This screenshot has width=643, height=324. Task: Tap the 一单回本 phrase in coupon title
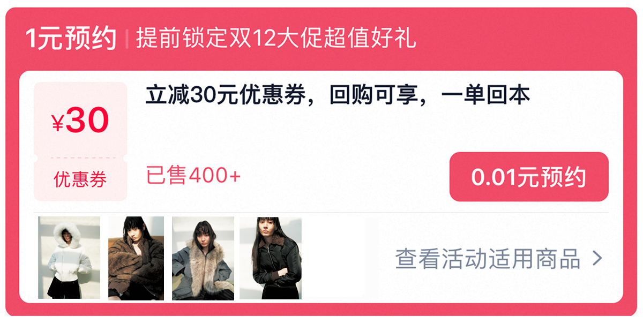click(486, 95)
